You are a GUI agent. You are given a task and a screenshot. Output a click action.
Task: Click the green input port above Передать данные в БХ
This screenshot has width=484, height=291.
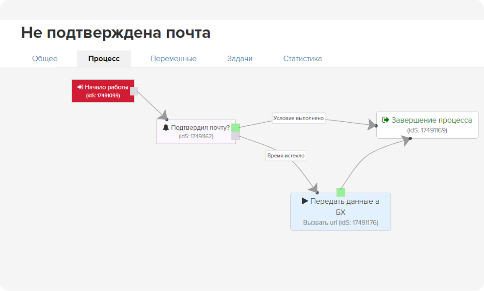[341, 192]
